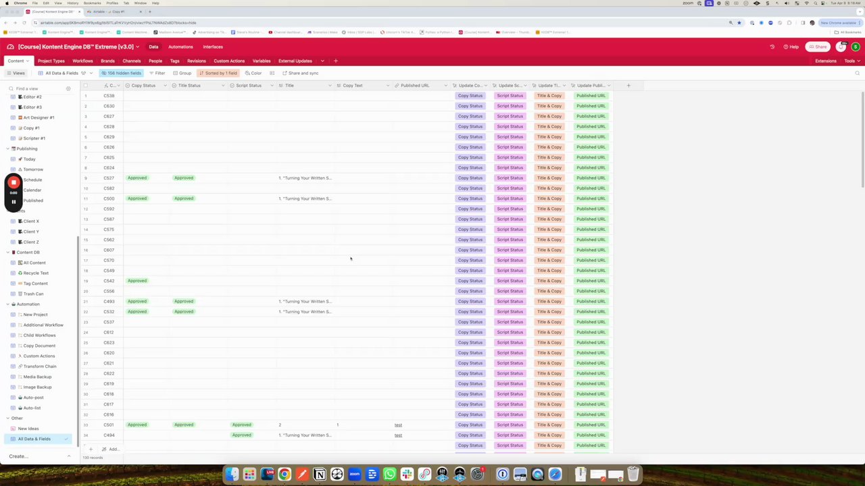The height and width of the screenshot is (486, 865).
Task: Add a new field with plus icon
Action: [x=628, y=86]
